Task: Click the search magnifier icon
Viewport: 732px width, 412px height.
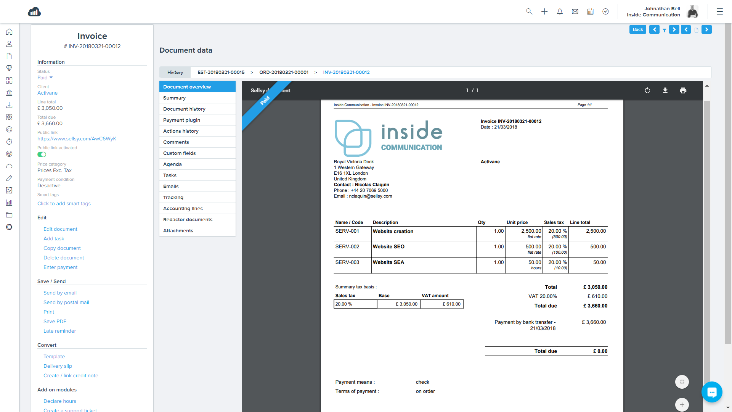Action: click(x=529, y=11)
